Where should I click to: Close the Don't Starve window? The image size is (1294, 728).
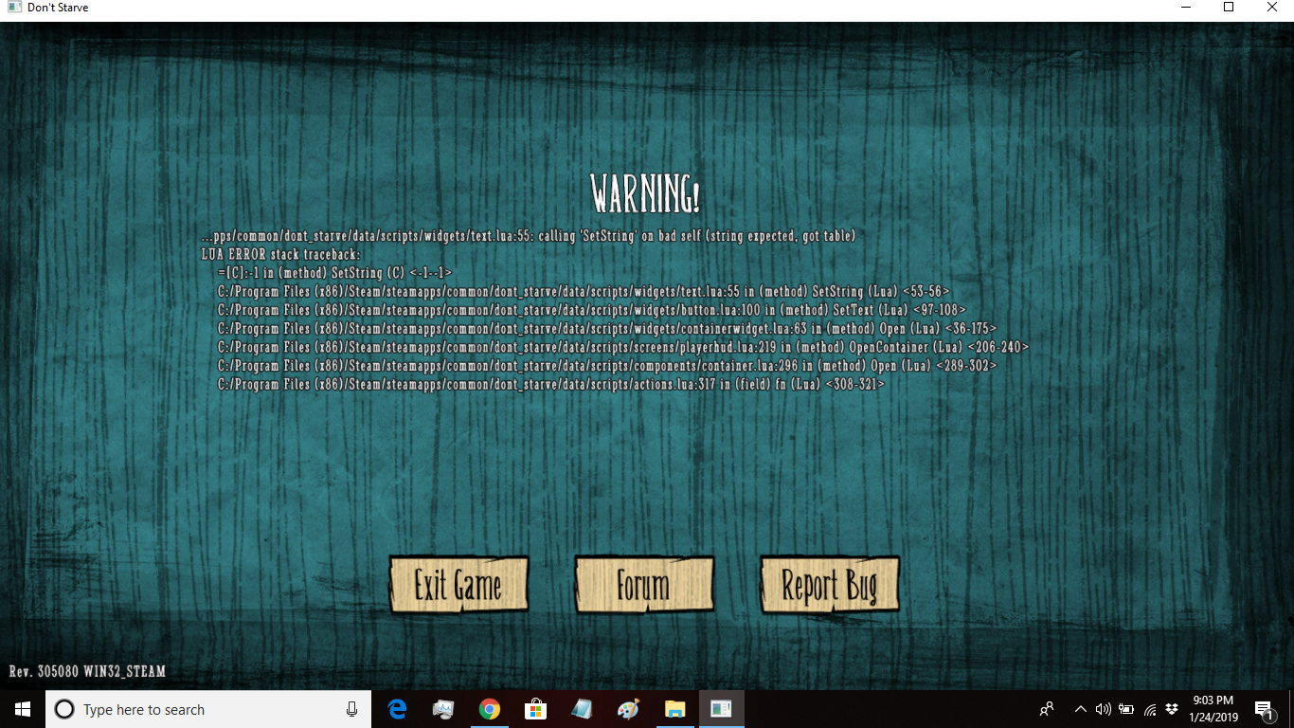click(1272, 8)
